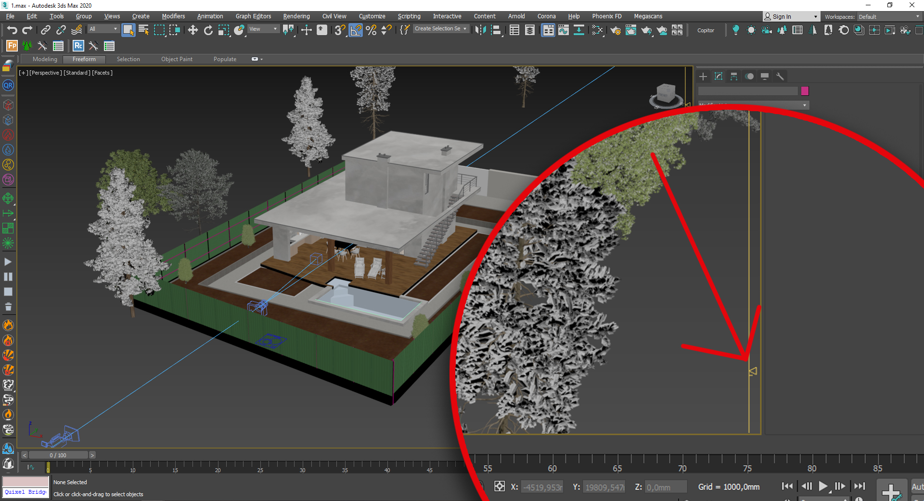Open Utilities wrench tab in command panel
Viewport: 924px width, 501px height.
780,77
